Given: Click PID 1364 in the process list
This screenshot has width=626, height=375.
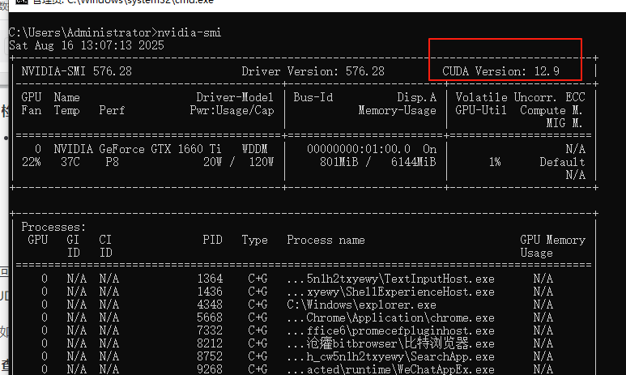Looking at the screenshot, I should point(210,279).
